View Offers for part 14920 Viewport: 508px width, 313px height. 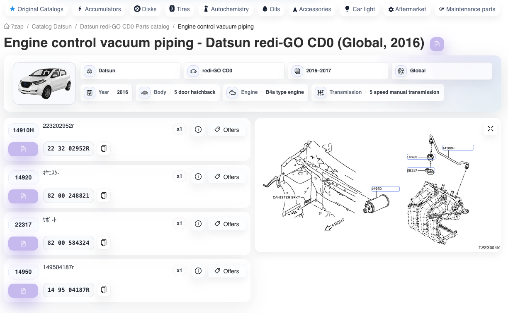tap(227, 177)
